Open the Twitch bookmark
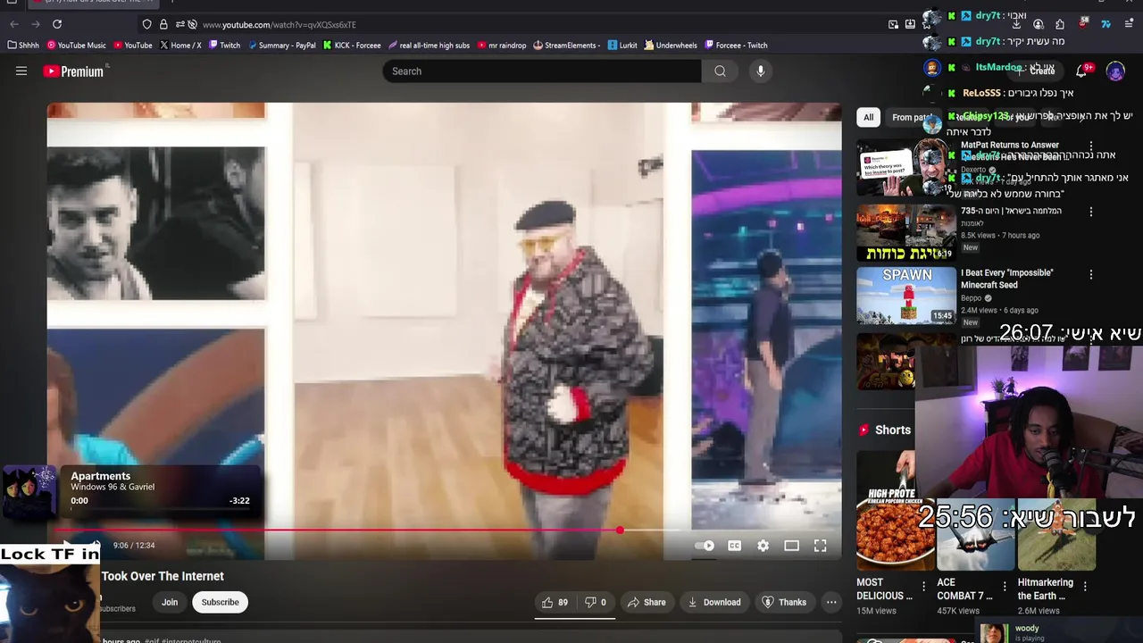Viewport: 1143px width, 643px height. (x=224, y=45)
